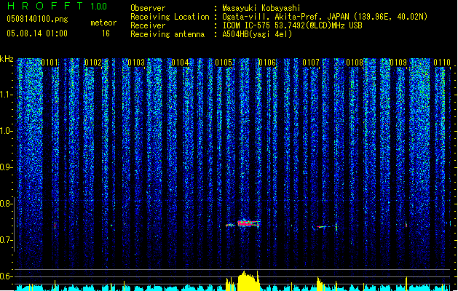
Task: Click the date stamp 05.08.14 01:00
Action: click(37, 33)
